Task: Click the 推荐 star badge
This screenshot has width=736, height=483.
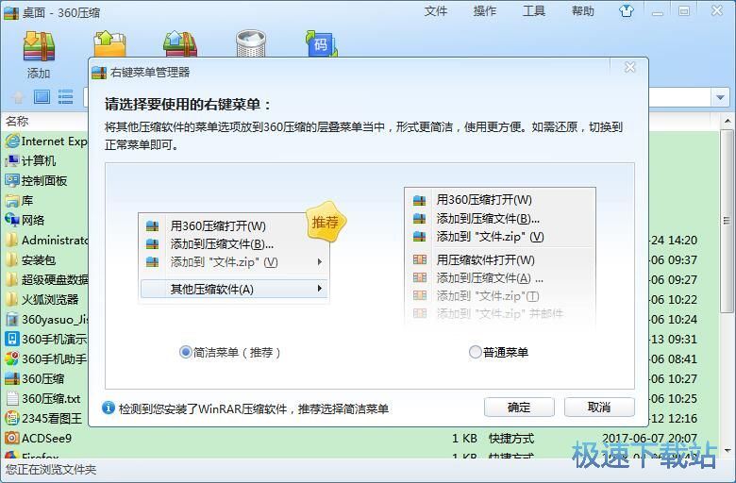Action: click(326, 222)
